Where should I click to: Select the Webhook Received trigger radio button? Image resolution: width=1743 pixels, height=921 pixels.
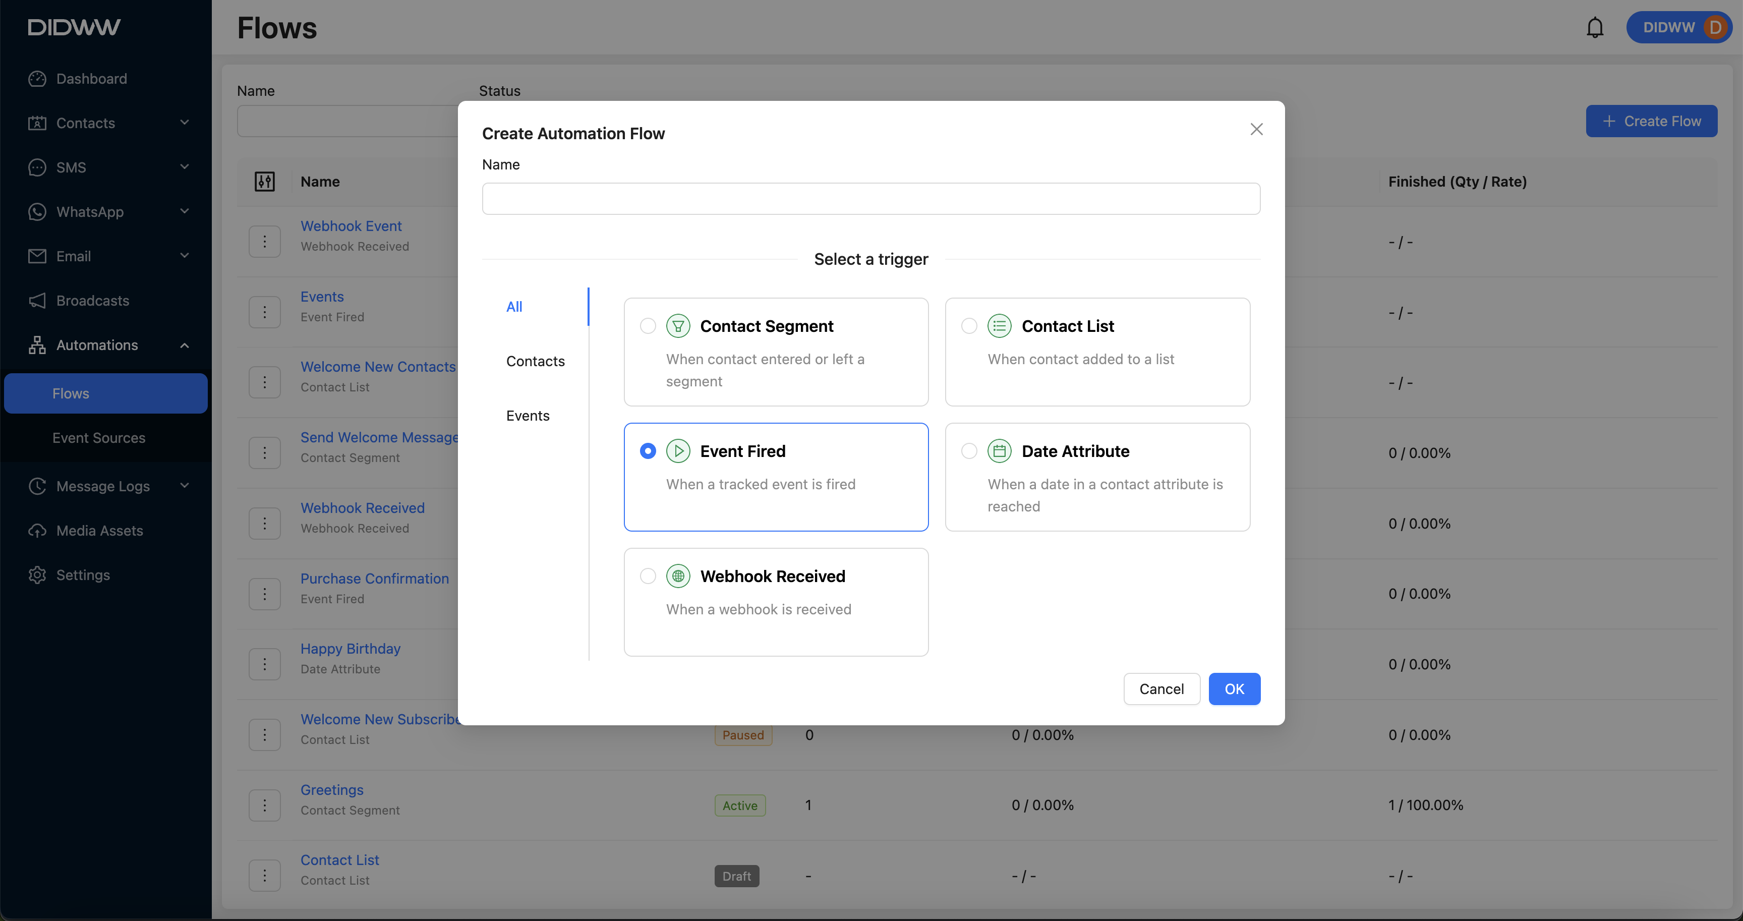648,576
